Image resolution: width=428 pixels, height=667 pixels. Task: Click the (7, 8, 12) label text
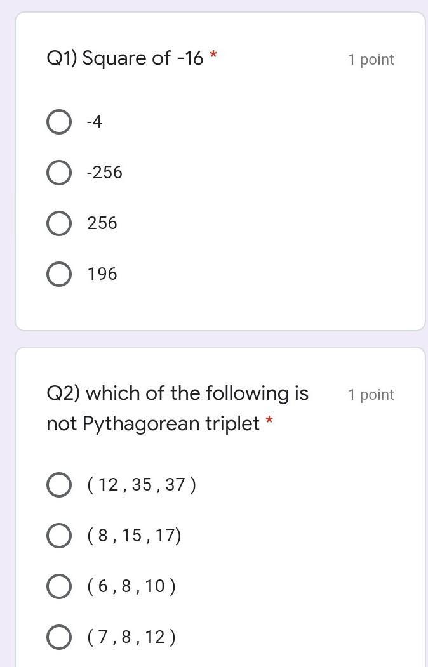[x=131, y=637]
